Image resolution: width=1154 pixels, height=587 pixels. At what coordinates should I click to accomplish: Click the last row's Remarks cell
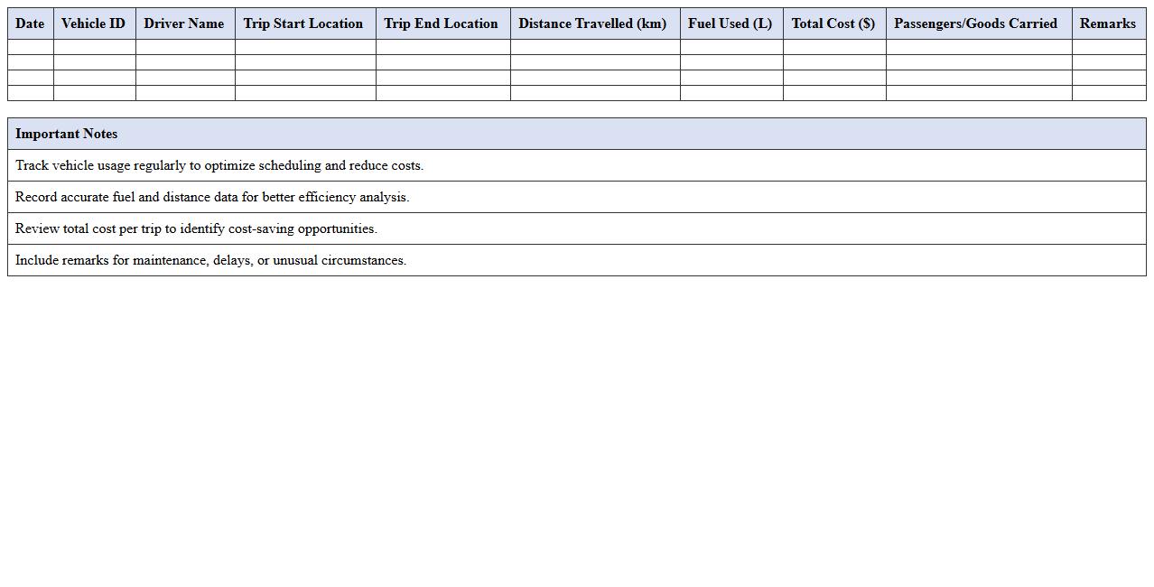(1108, 93)
